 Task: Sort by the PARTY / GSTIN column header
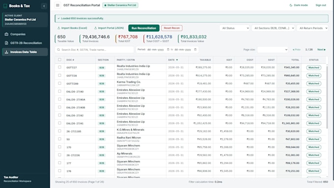point(126,60)
